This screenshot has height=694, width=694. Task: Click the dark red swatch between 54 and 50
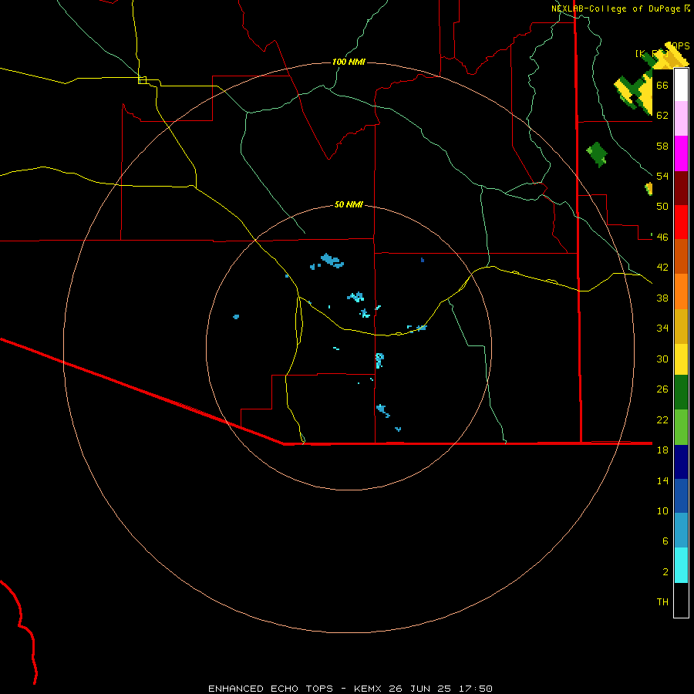[x=681, y=187]
